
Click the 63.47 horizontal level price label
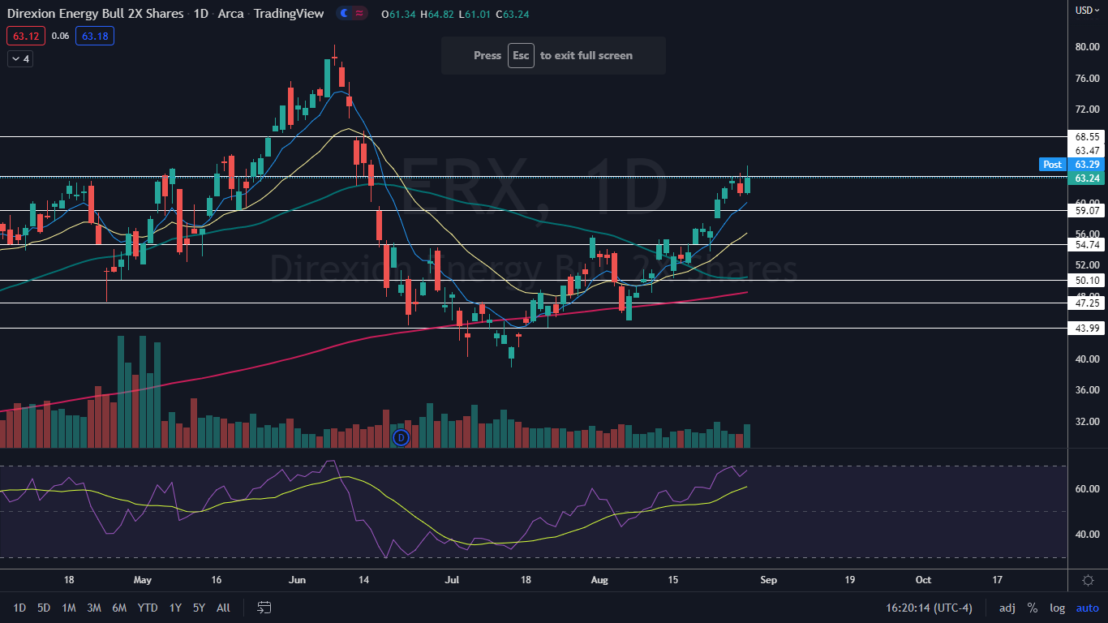click(1087, 151)
